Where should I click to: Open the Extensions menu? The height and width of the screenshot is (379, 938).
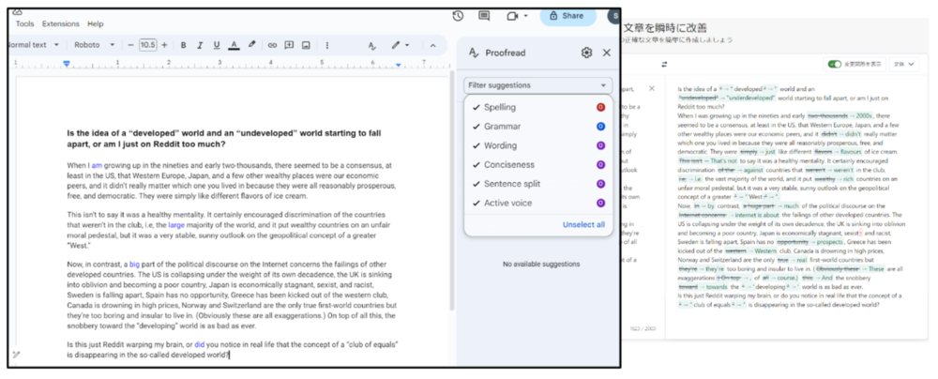61,23
